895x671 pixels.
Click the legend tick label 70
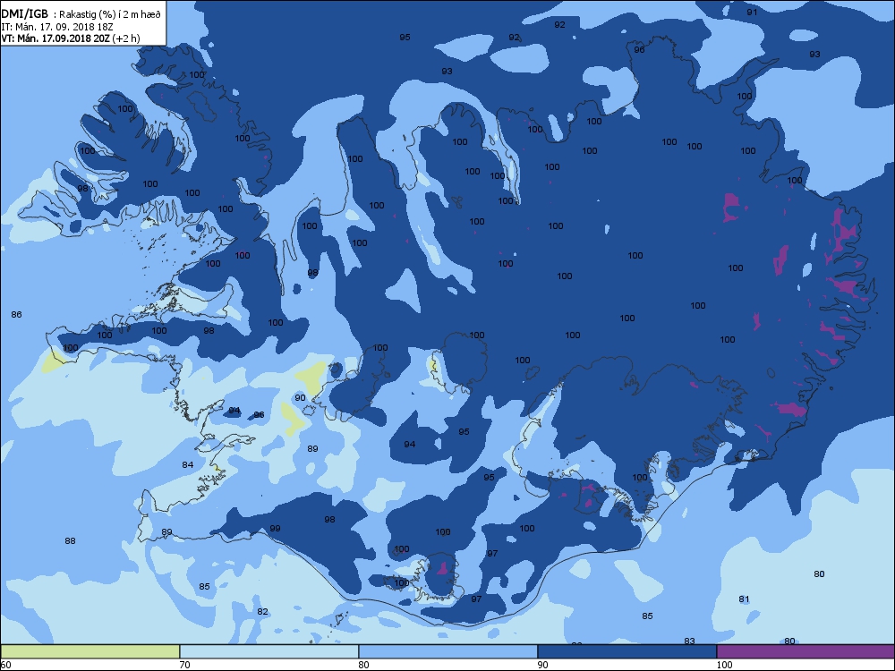[x=185, y=665]
